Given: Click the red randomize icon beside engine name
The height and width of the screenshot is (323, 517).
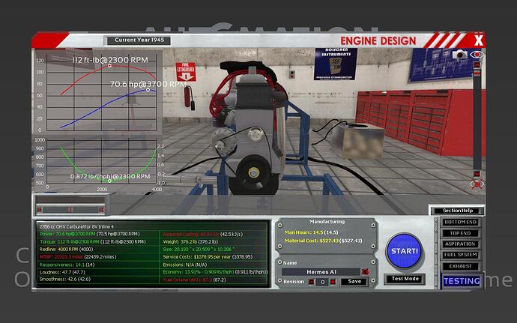Looking at the screenshot, I should pos(365,271).
